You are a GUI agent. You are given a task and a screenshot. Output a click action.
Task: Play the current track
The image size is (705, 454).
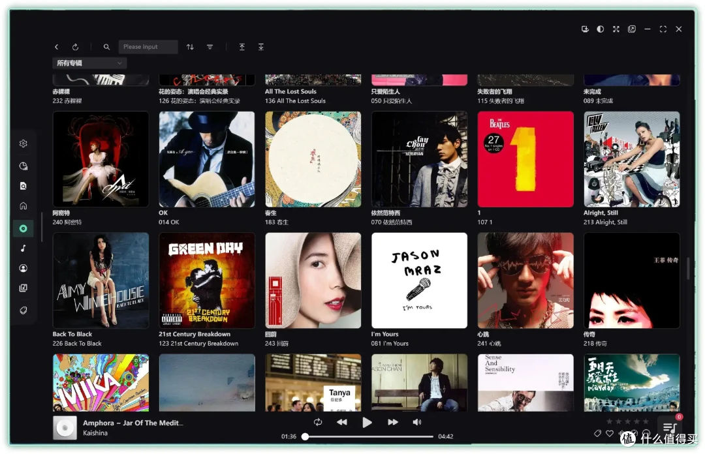tap(367, 422)
